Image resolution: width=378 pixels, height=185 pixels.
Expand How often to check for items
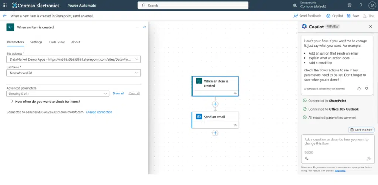[x=45, y=101]
